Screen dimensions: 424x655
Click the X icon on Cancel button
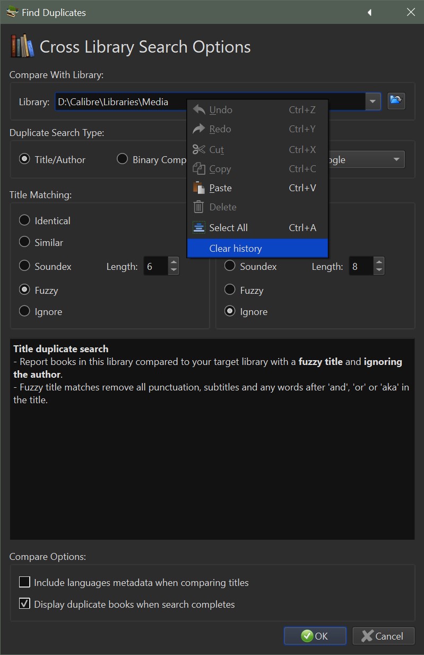[367, 636]
